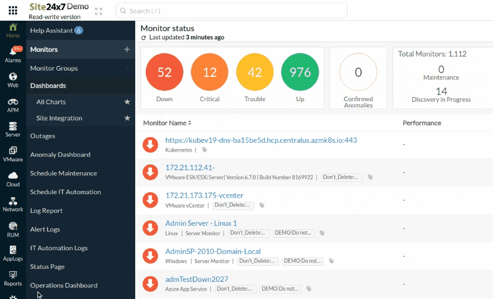Toggle fullscreen expand icon near logo
The width and height of the screenshot is (493, 299).
(98, 11)
